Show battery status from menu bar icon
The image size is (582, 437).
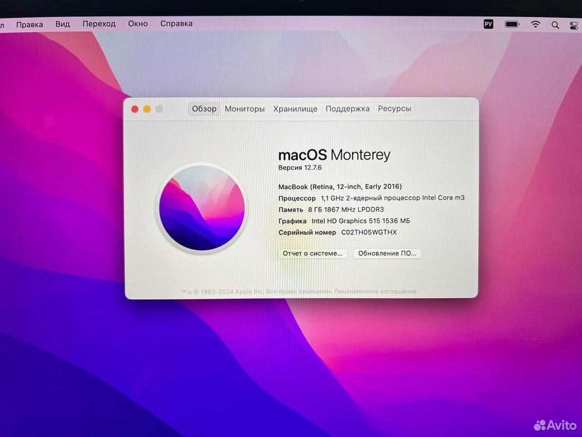click(512, 24)
